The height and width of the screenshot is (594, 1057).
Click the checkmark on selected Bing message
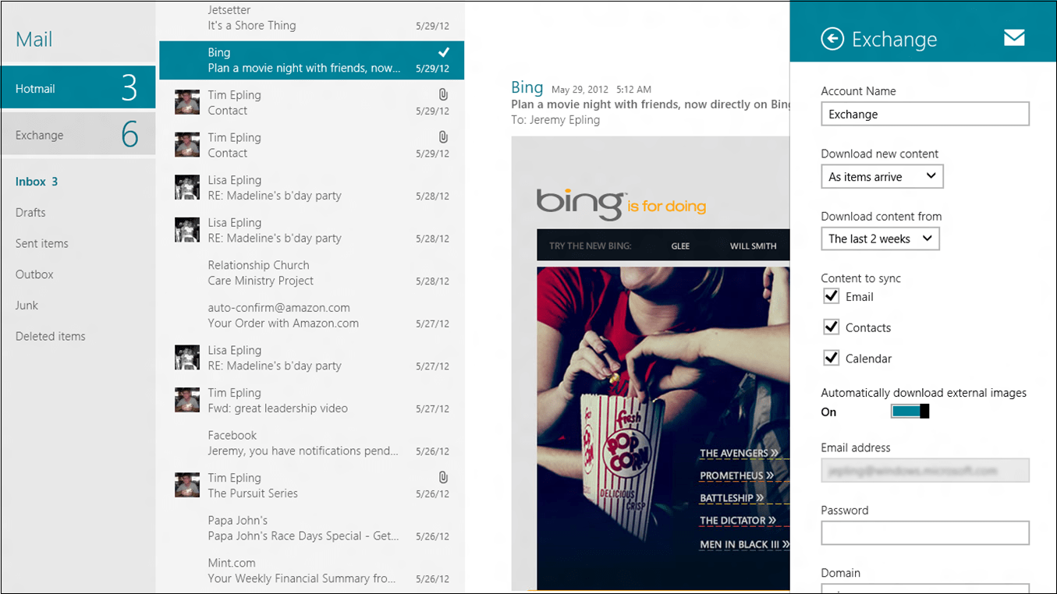443,52
